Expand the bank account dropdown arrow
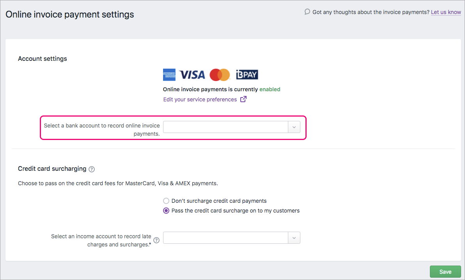The height and width of the screenshot is (280, 465). click(x=294, y=127)
